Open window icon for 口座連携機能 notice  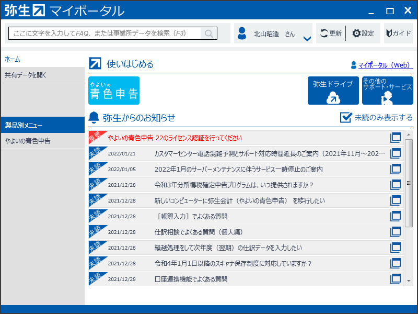click(396, 279)
